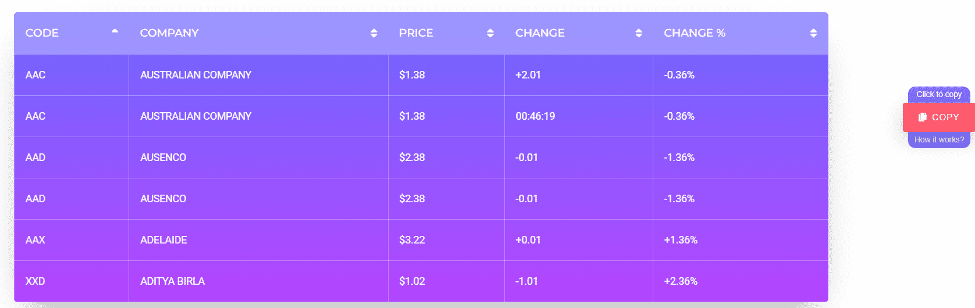This screenshot has height=308, width=975.
Task: Select the ADITYA BIRLA company cell
Action: 172,281
